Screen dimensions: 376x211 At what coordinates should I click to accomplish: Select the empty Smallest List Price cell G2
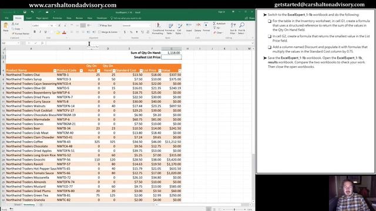pyautogui.click(x=171, y=57)
